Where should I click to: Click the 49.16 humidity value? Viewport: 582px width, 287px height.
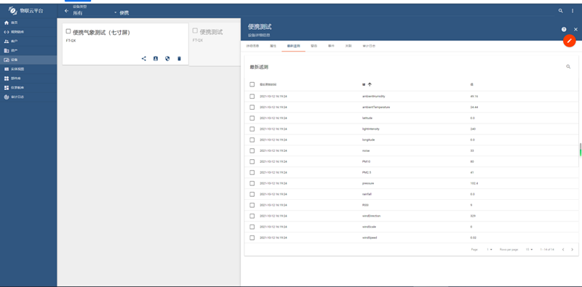click(x=474, y=96)
